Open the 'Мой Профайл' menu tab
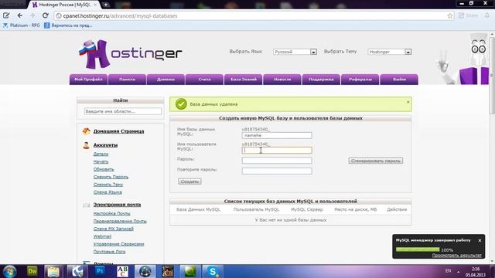This screenshot has width=495, height=278. (88, 80)
